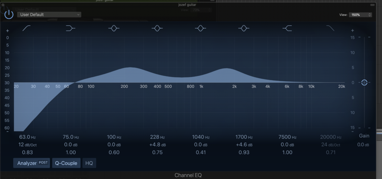The height and width of the screenshot is (179, 382).
Task: Select the +4.6 dB gain value
Action: (244, 145)
